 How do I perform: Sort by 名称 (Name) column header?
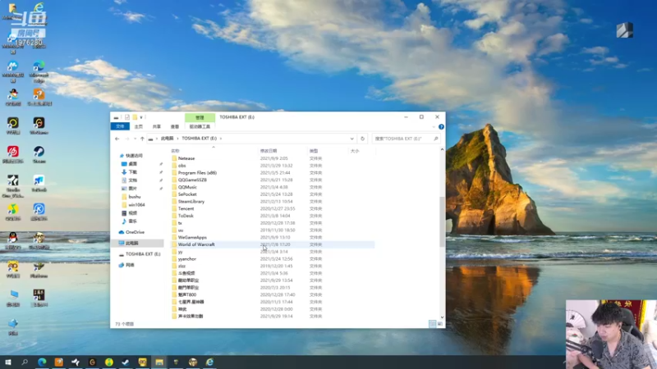pyautogui.click(x=175, y=151)
